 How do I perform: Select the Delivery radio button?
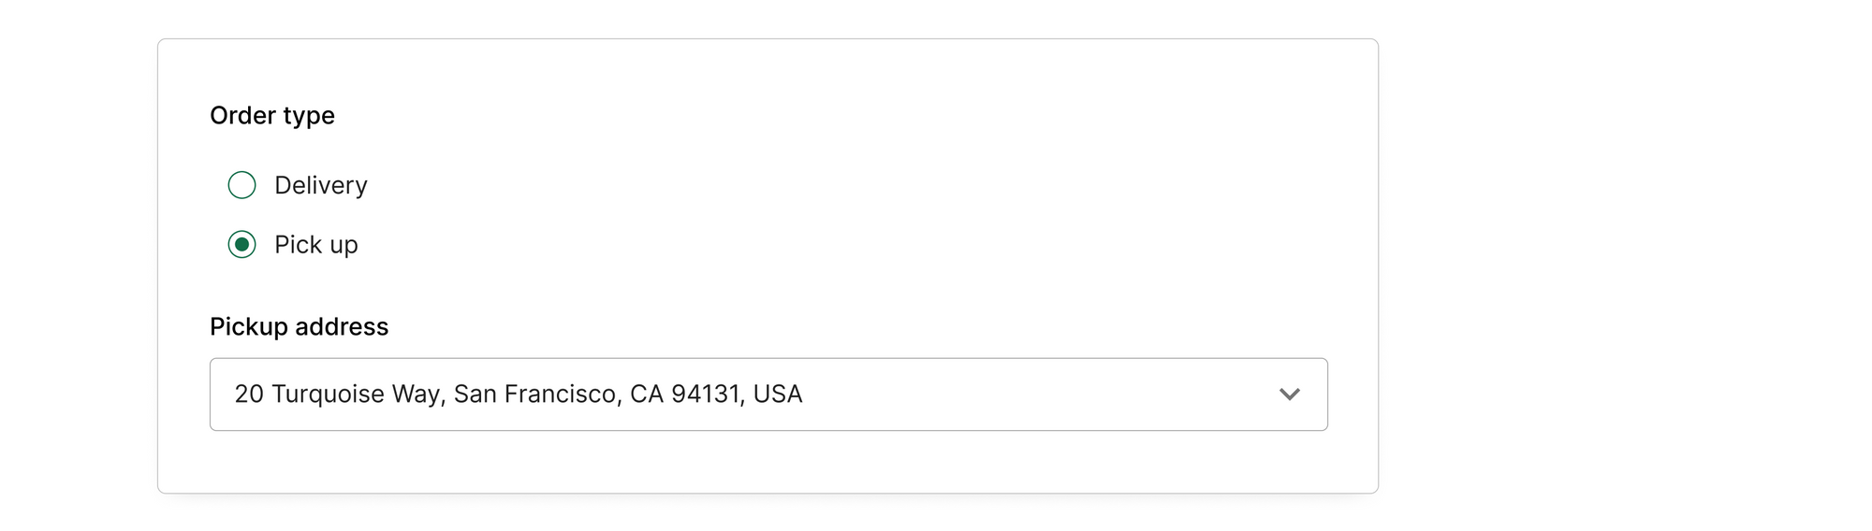pos(241,185)
